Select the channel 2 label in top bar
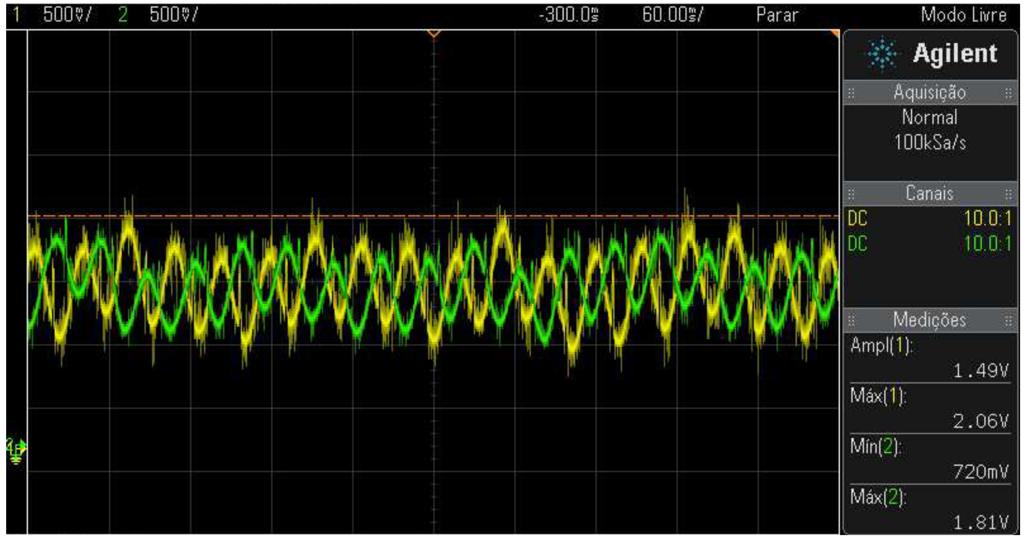The width and height of the screenshot is (1025, 540). [x=122, y=15]
